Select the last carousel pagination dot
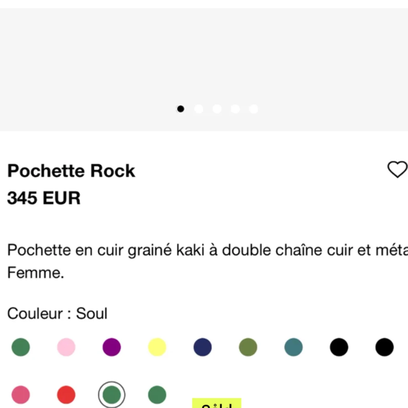 pos(254,109)
